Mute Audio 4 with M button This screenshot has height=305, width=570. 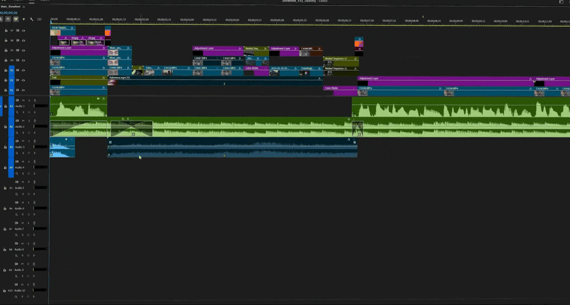click(x=23, y=161)
